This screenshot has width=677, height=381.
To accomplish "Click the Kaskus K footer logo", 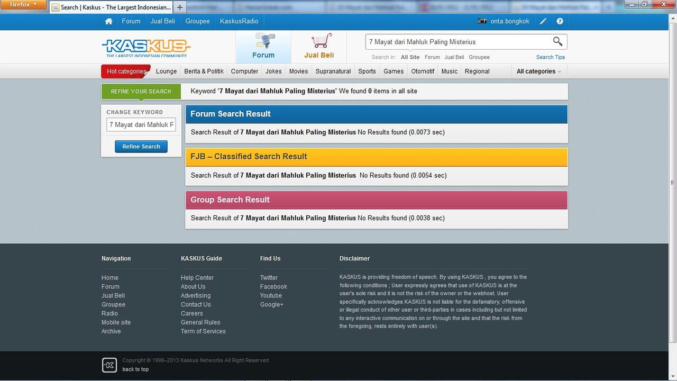I will pos(109,365).
